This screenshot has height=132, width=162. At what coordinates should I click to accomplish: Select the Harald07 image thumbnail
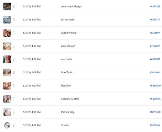[7, 86]
